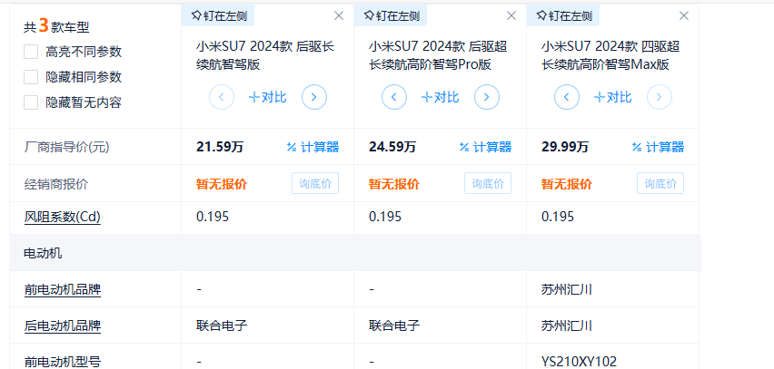Remove 后驱长续航智驾版 column with X
Image resolution: width=774 pixels, height=369 pixels.
pyautogui.click(x=339, y=15)
